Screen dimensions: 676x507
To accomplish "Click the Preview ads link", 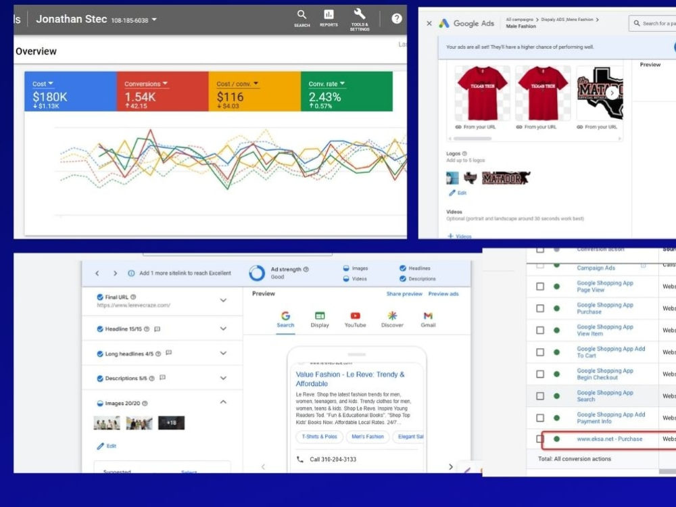I will pos(443,293).
